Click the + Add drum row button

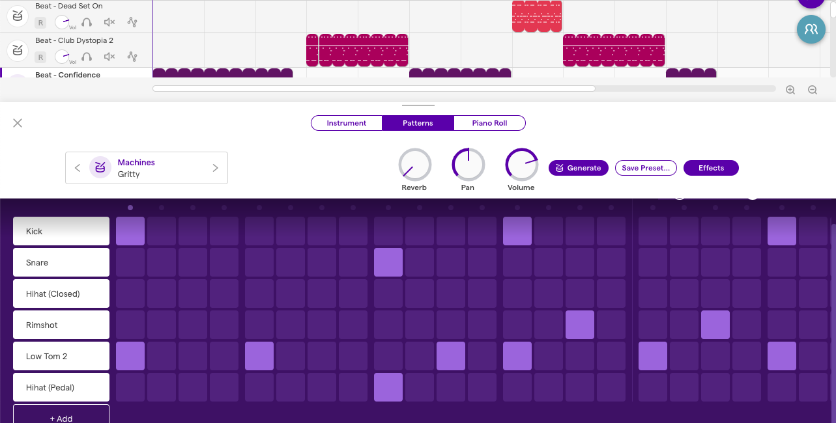pos(61,418)
